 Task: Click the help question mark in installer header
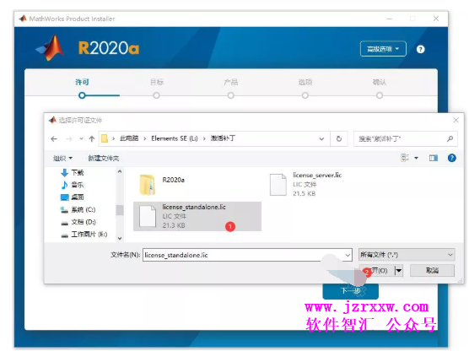[x=420, y=49]
